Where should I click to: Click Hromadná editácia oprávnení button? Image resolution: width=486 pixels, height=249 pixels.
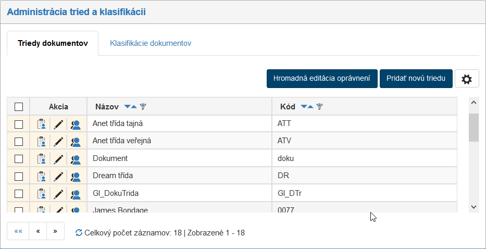pos(322,79)
